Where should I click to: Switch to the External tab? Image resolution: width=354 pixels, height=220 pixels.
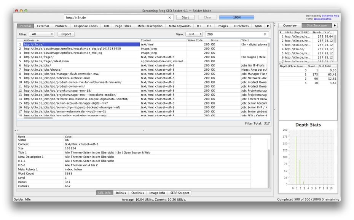[43, 26]
